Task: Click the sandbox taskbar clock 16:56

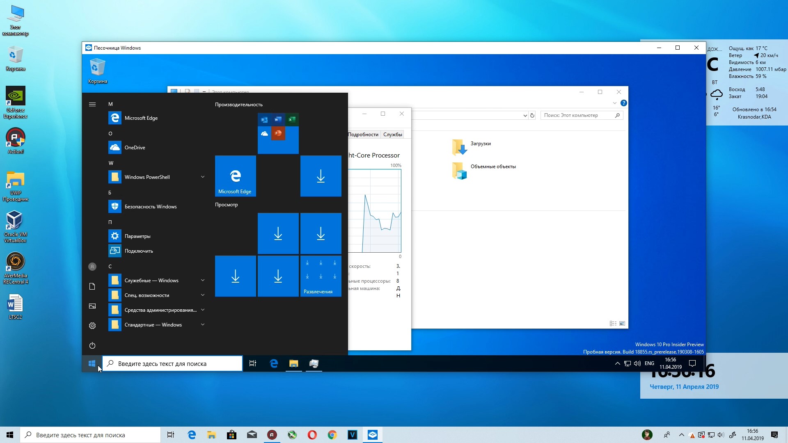Action: click(671, 363)
